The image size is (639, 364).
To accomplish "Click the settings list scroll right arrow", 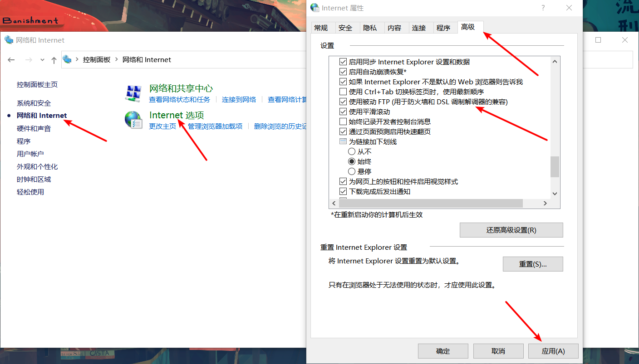I will [x=546, y=204].
